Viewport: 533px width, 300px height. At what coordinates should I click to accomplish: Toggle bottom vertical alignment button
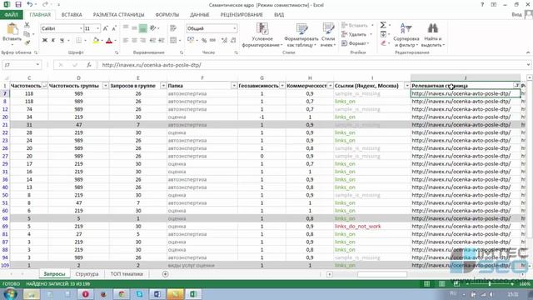(x=143, y=28)
